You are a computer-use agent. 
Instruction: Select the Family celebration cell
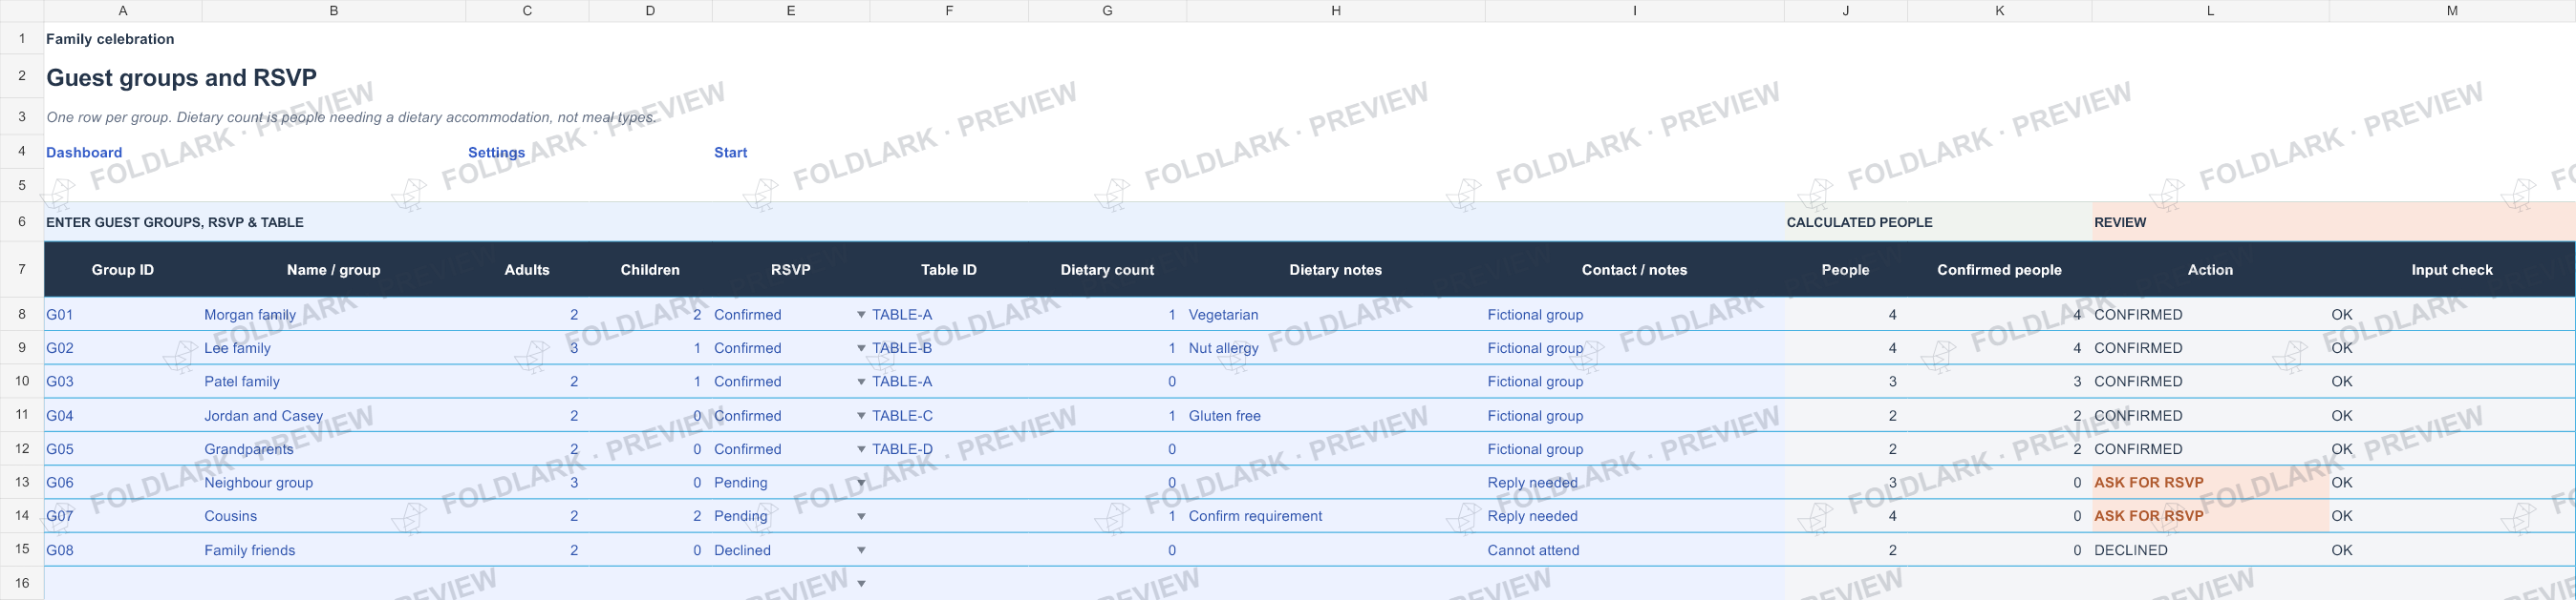110,39
